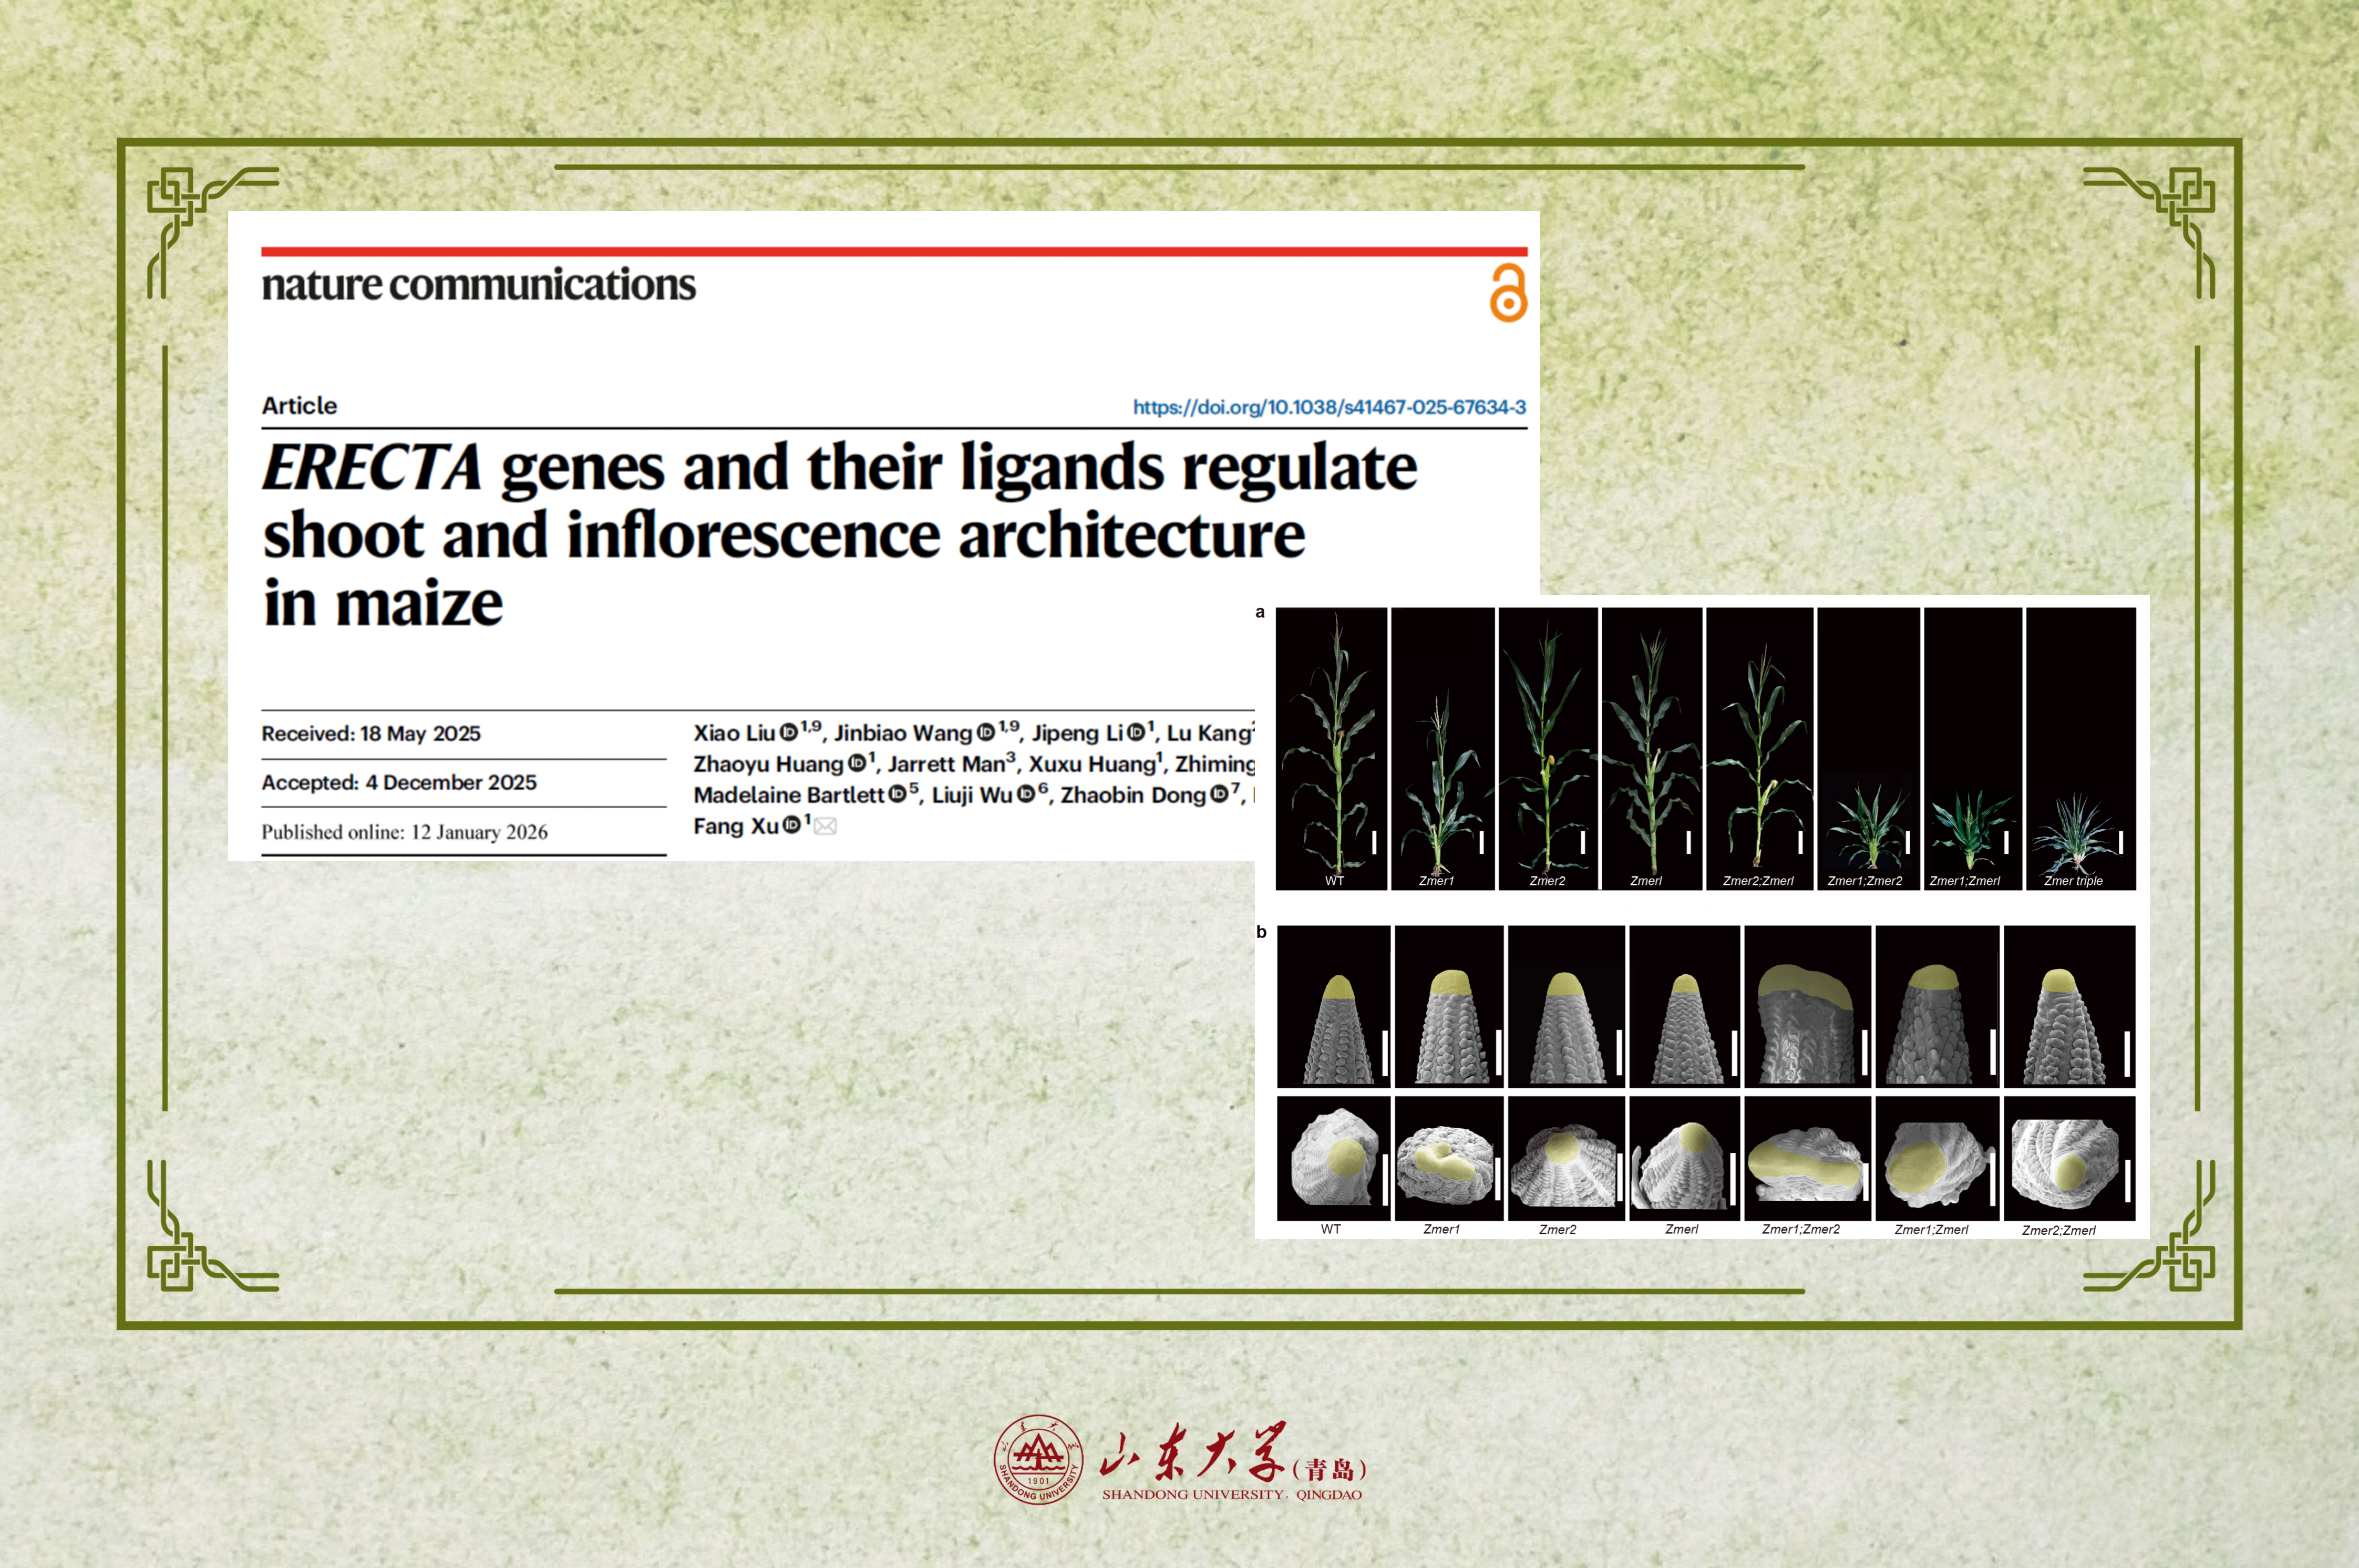Click Jinbiao Wang's ORCID iD icon
The image size is (2359, 1568).
click(985, 732)
